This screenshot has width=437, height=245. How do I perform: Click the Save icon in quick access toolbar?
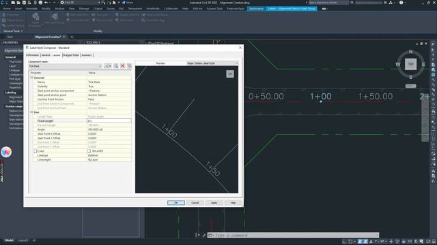click(x=24, y=3)
